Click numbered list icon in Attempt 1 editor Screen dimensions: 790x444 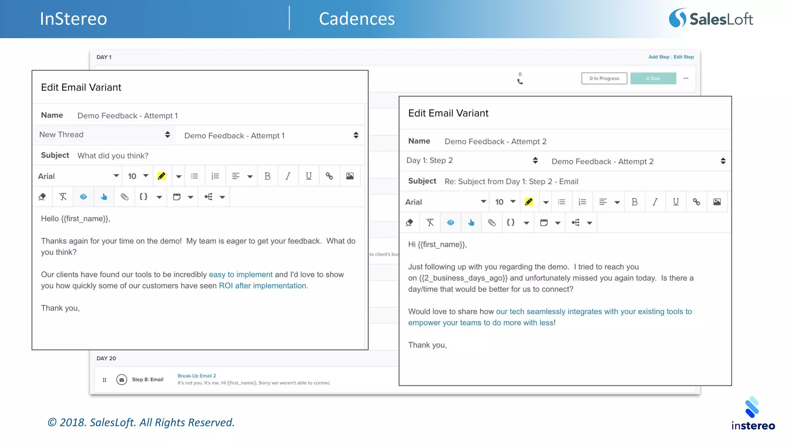point(215,176)
